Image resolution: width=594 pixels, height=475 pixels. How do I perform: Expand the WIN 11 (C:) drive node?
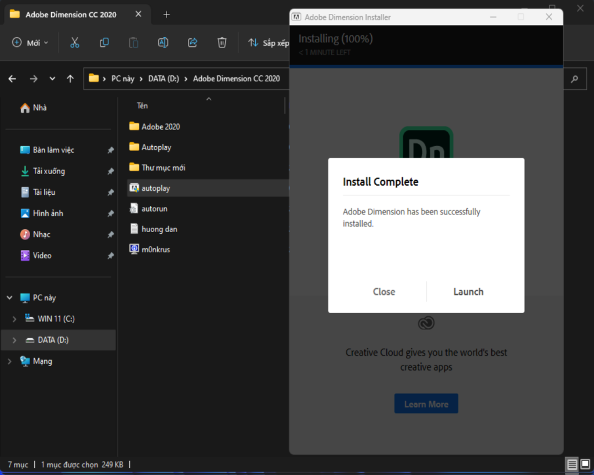click(x=15, y=319)
